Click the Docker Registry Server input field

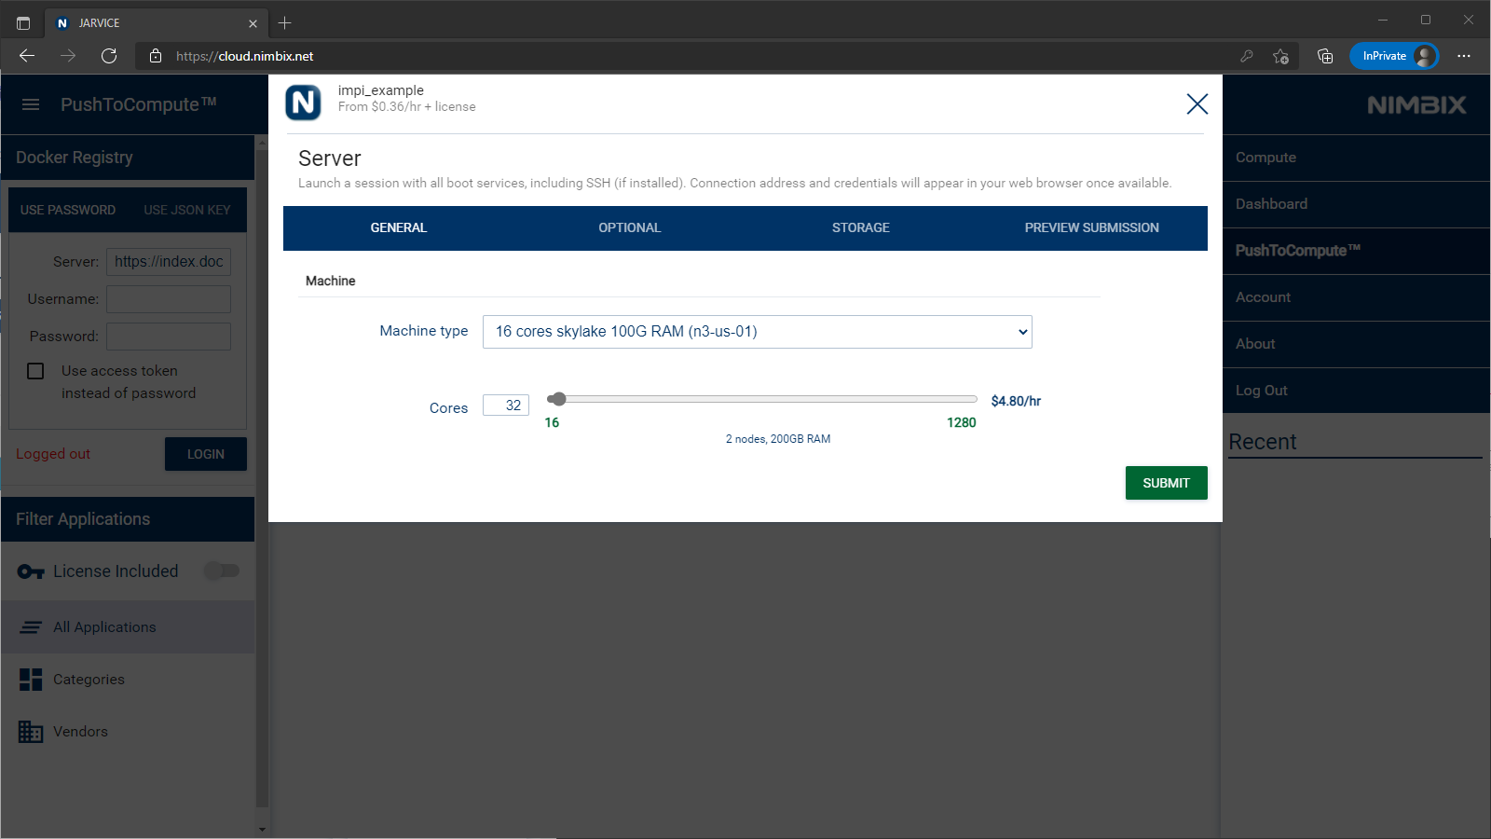tap(169, 262)
